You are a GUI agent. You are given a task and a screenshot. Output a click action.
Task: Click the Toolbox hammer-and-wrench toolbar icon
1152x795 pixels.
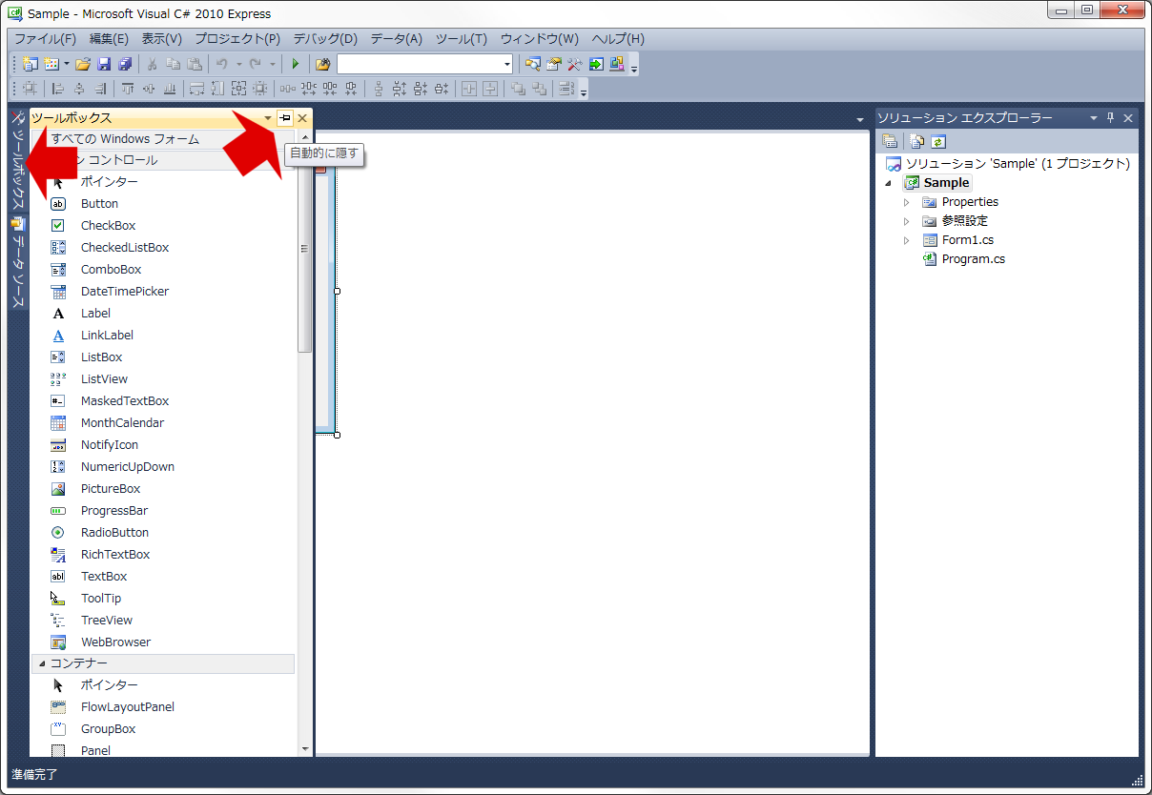(x=574, y=64)
